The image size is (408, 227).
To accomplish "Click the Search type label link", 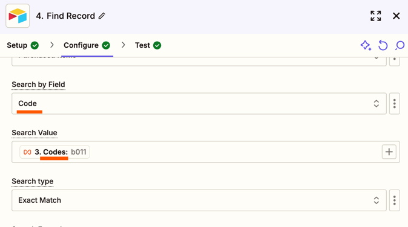I will (33, 181).
